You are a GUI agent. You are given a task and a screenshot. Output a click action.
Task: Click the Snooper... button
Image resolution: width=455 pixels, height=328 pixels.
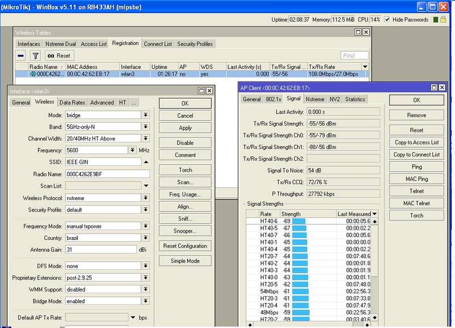click(x=185, y=231)
